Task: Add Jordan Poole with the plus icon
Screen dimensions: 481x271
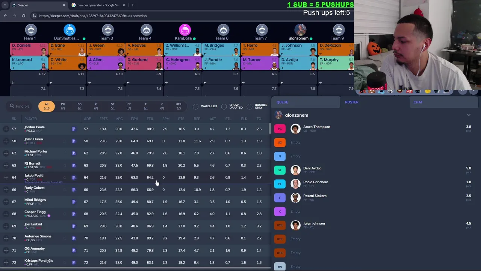Action: (6, 129)
